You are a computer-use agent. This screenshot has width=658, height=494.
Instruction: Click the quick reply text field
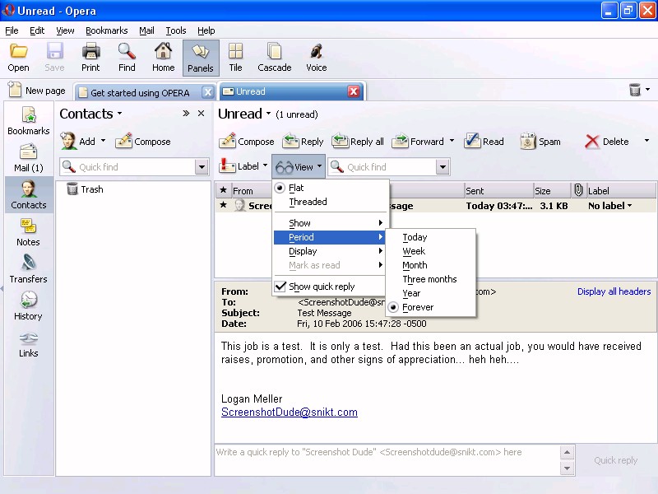(x=387, y=460)
